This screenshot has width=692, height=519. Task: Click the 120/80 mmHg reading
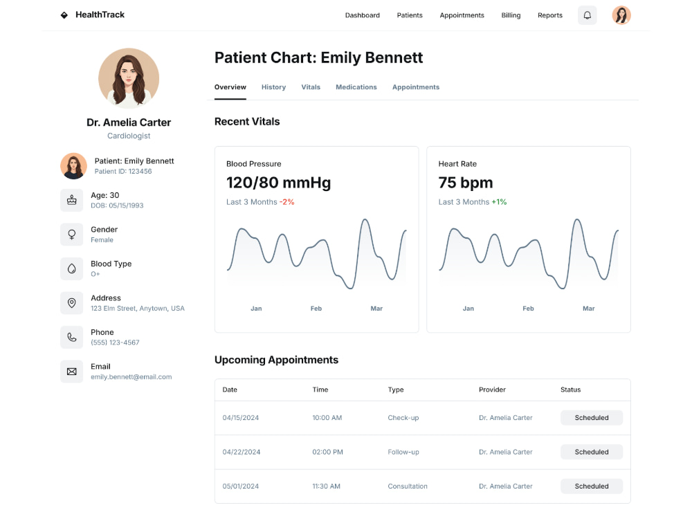click(278, 183)
